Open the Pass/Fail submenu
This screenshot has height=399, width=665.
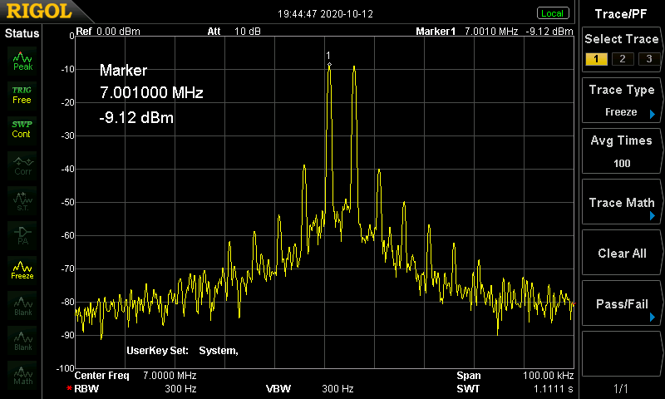coord(622,304)
